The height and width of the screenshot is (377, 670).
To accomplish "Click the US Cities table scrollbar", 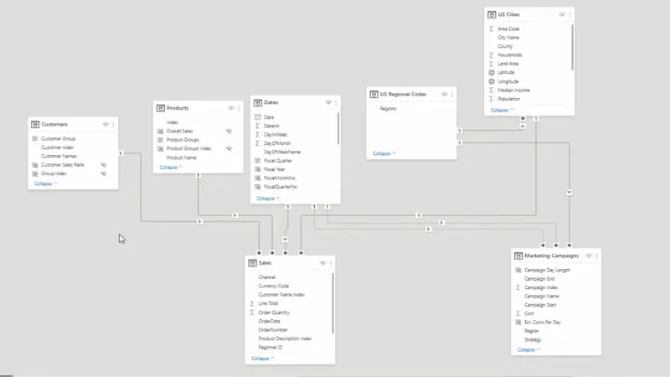I will coord(572,47).
